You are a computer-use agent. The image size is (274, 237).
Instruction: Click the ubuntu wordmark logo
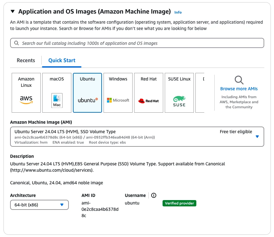[88, 100]
